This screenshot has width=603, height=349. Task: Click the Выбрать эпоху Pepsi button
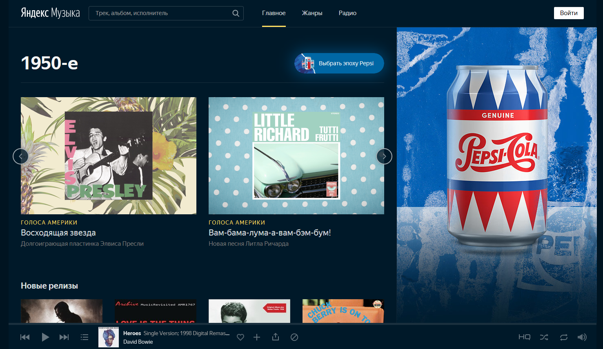[339, 63]
